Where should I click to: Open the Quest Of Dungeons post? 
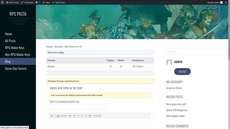(177, 110)
